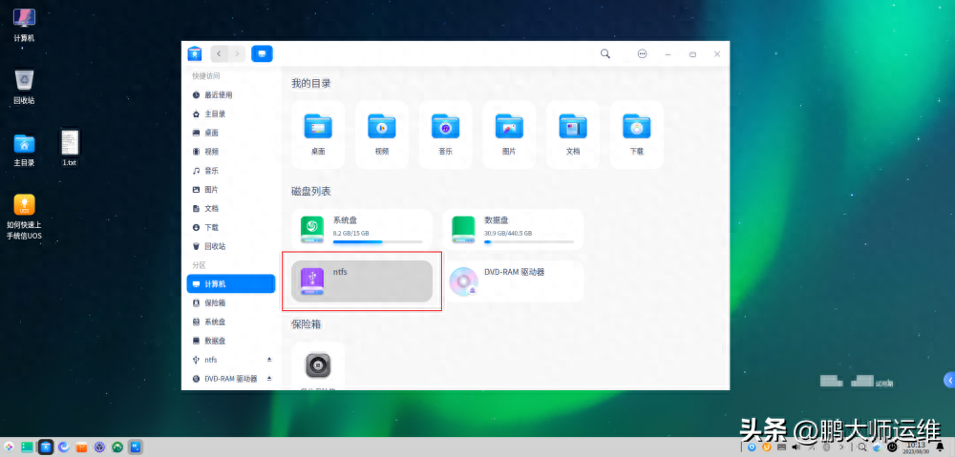Click the blue square dock icon at right end
955x457 pixels.
[x=136, y=447]
